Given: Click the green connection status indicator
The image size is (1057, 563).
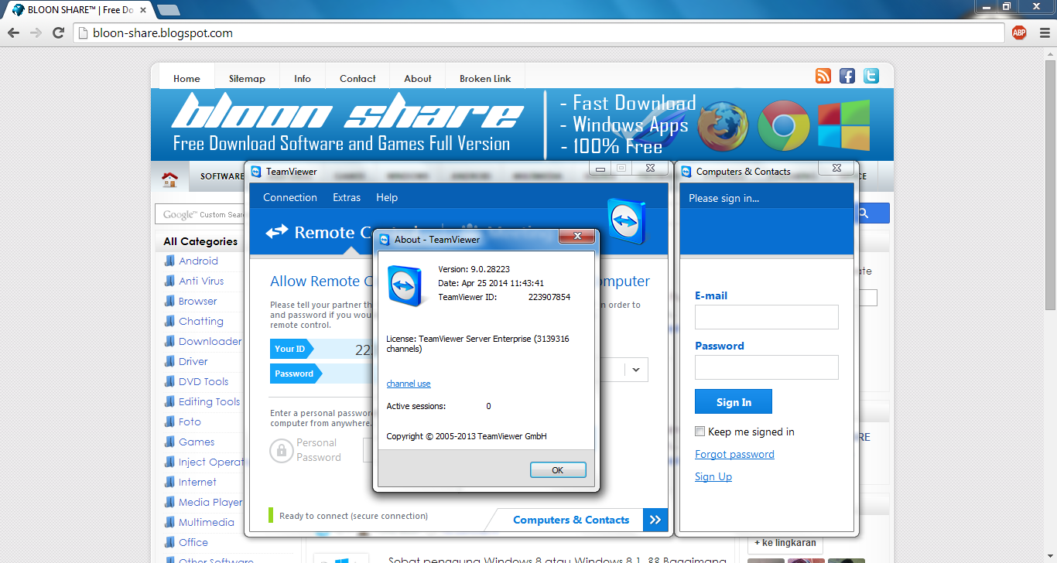Looking at the screenshot, I should 271,515.
